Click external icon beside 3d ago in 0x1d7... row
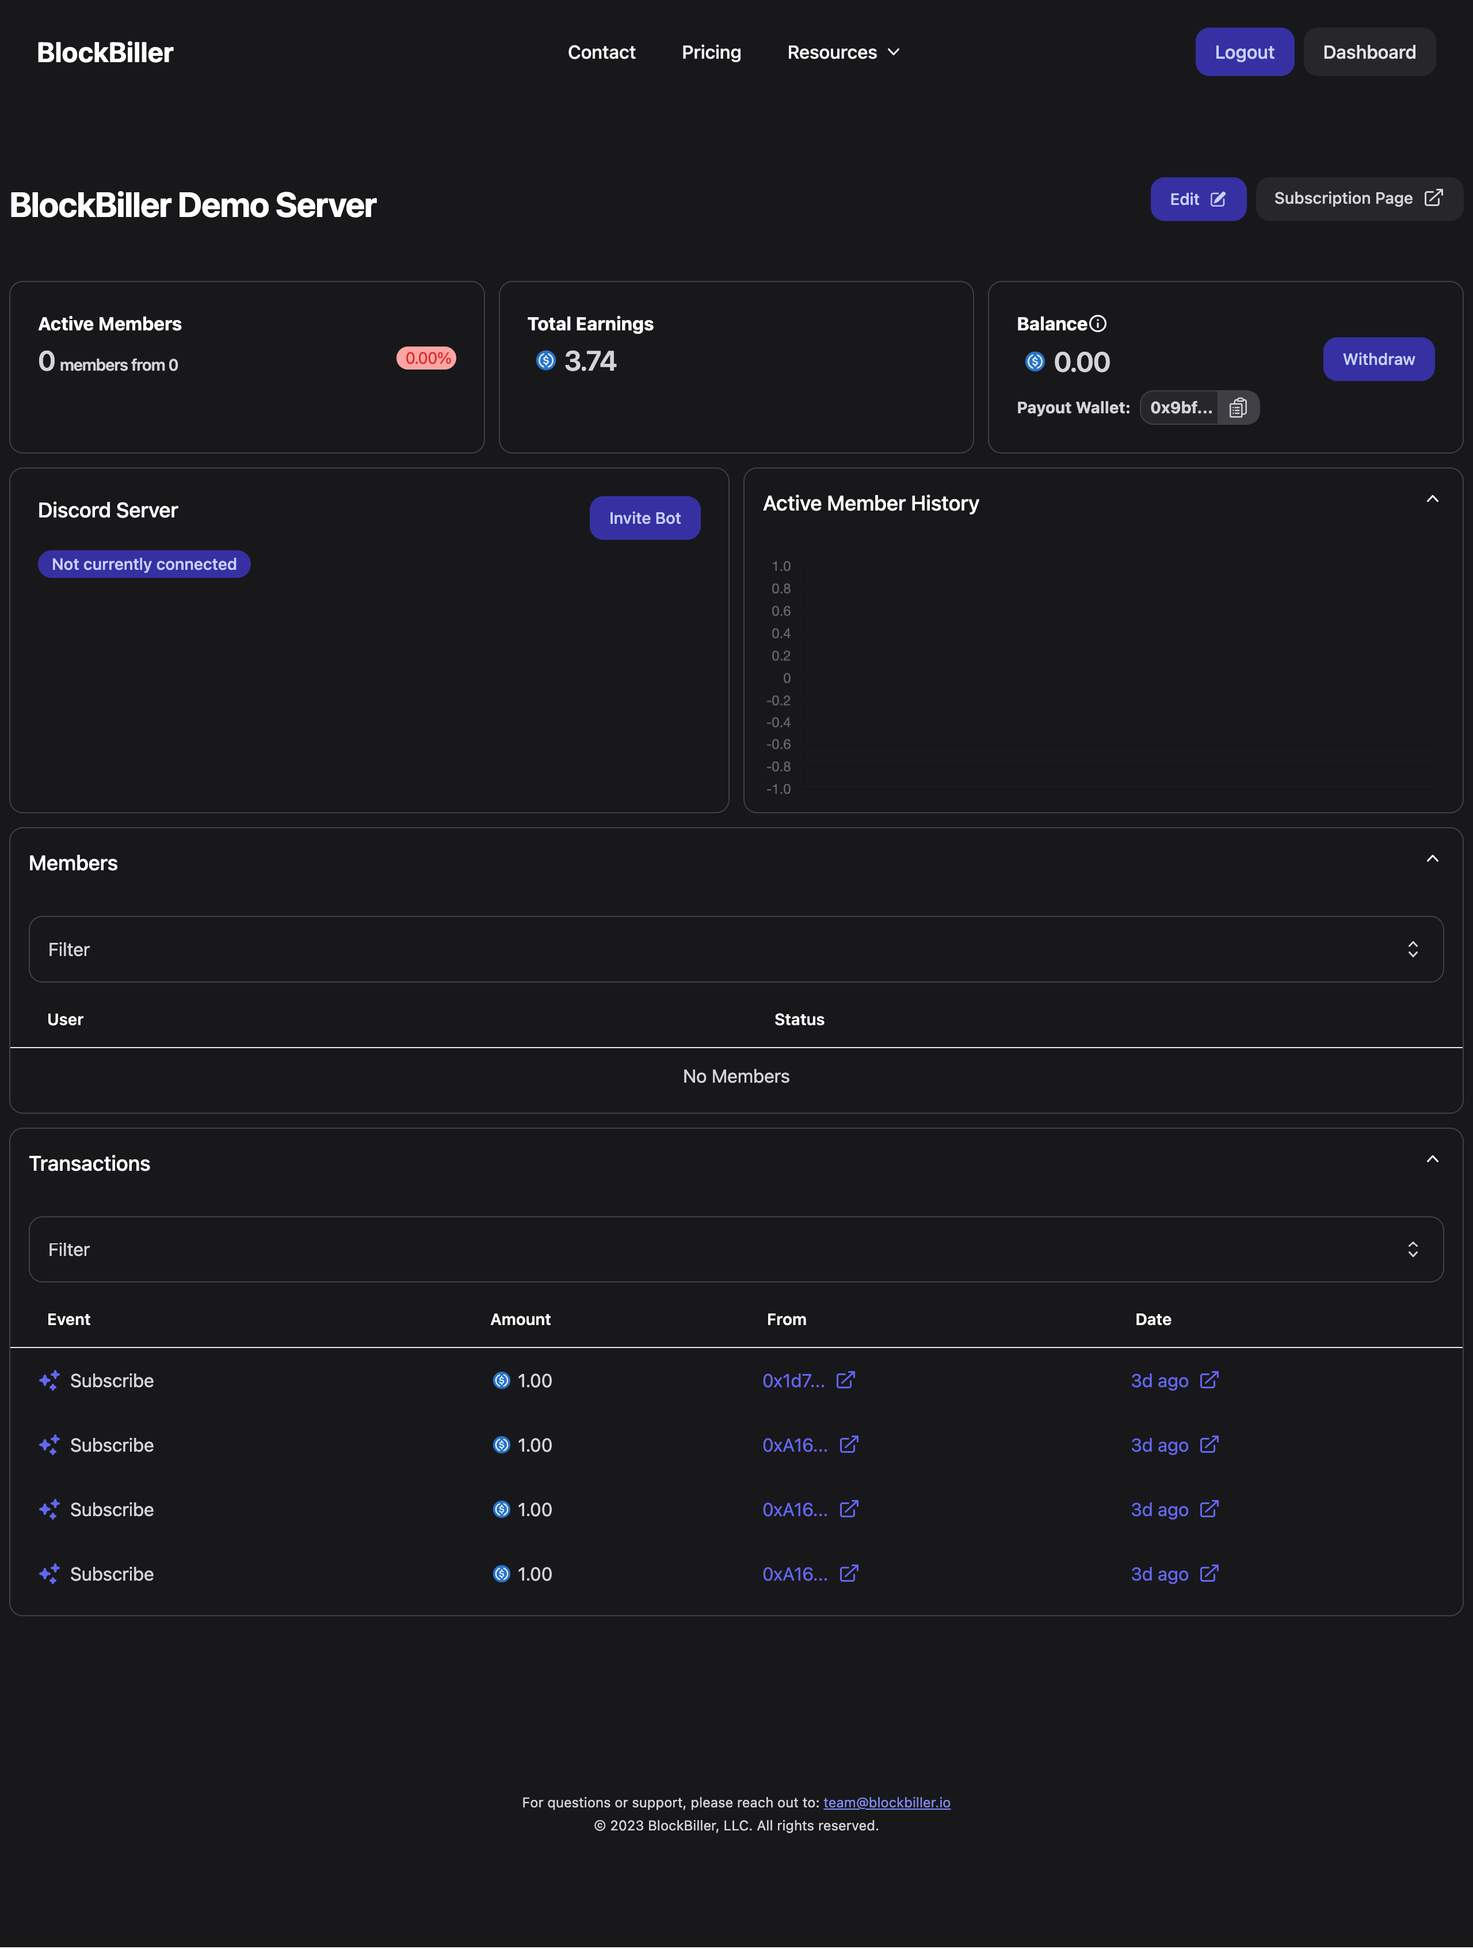This screenshot has width=1473, height=1949. [x=1209, y=1380]
